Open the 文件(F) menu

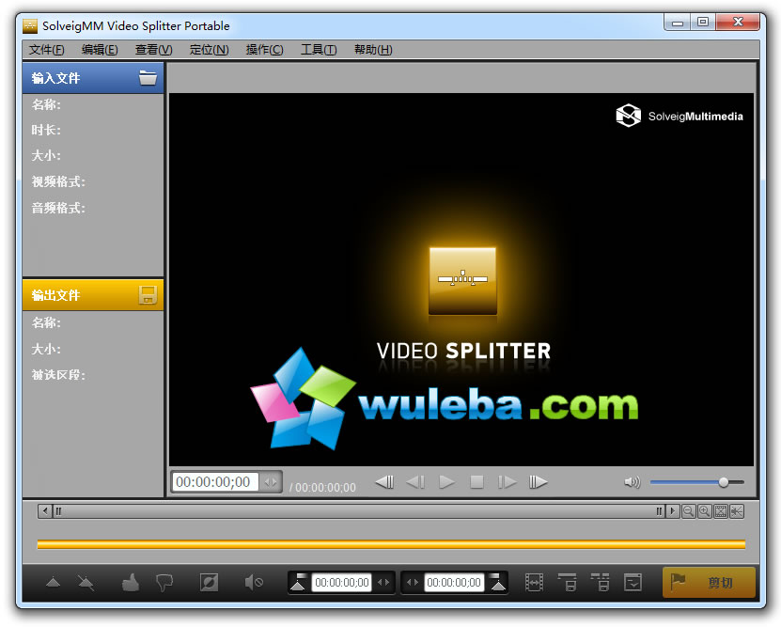point(46,50)
